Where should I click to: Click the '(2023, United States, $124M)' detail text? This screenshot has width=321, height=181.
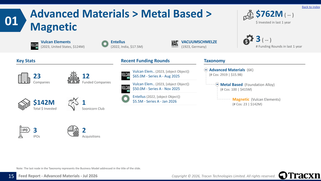pyautogui.click(x=63, y=47)
